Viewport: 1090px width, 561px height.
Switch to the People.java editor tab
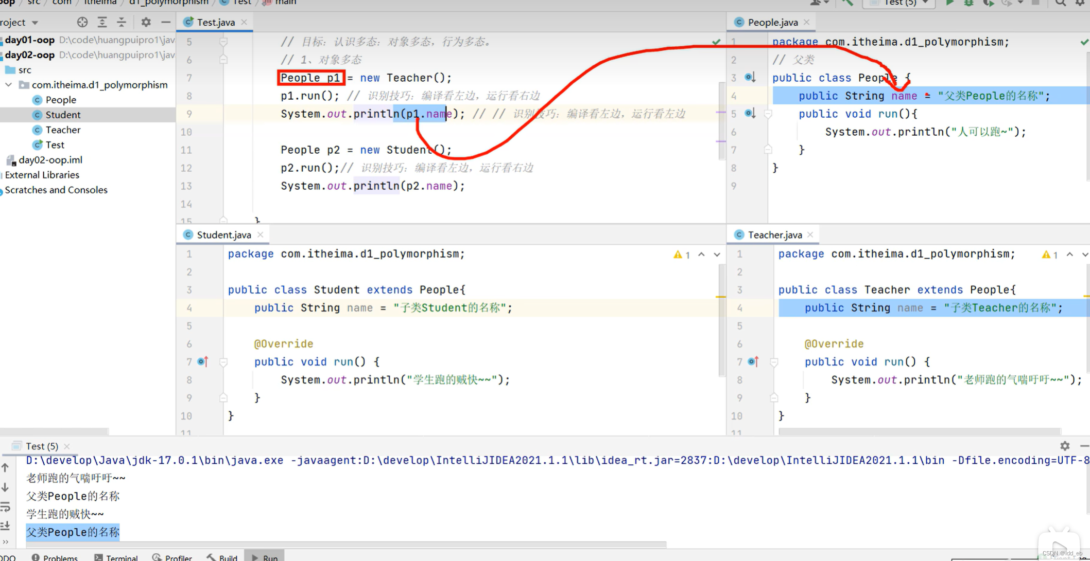(x=770, y=22)
